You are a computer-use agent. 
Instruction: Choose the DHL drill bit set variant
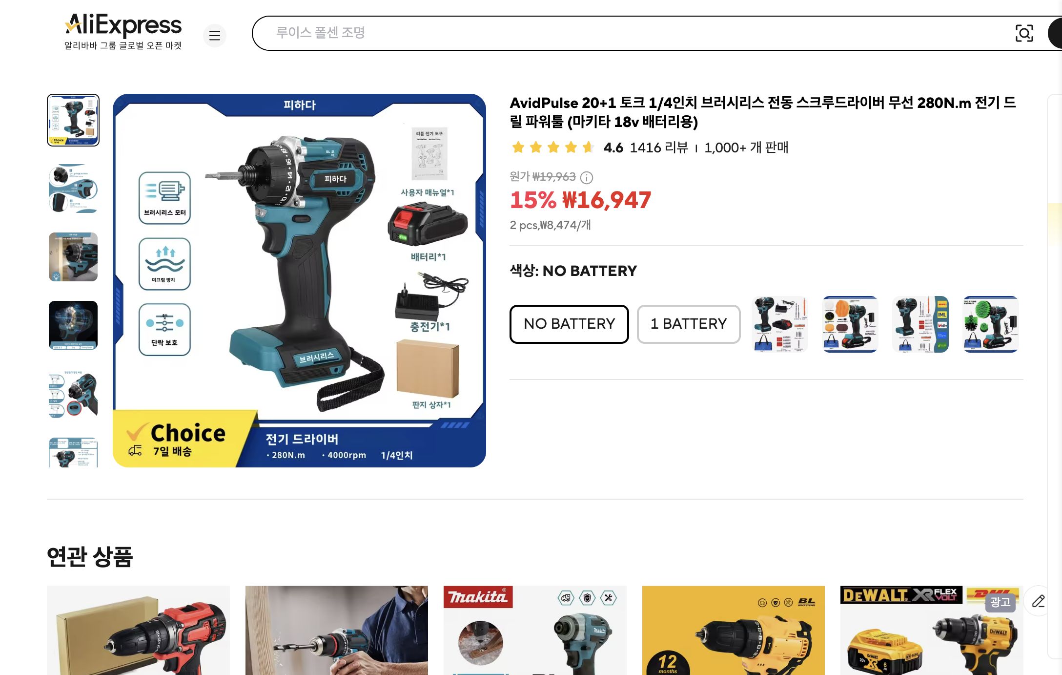pyautogui.click(x=920, y=324)
